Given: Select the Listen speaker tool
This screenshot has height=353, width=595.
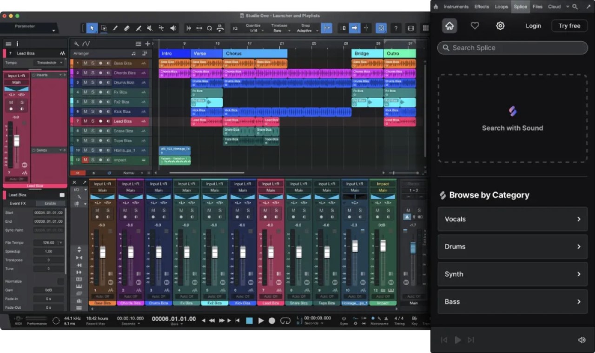Looking at the screenshot, I should (x=173, y=28).
